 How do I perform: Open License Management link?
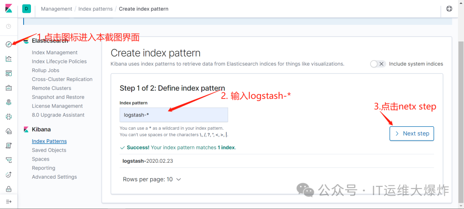pyautogui.click(x=58, y=106)
